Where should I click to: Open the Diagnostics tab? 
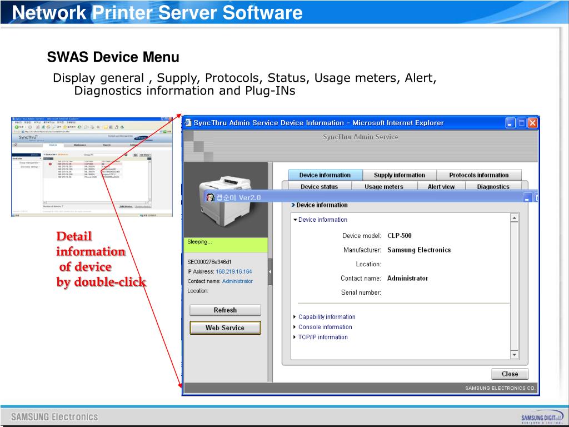[x=493, y=187]
